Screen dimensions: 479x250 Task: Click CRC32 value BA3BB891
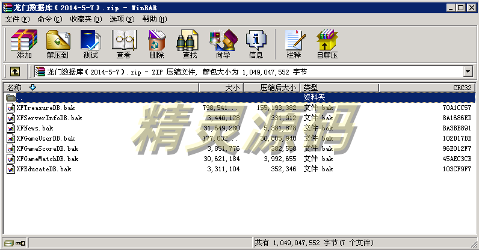[457, 128]
